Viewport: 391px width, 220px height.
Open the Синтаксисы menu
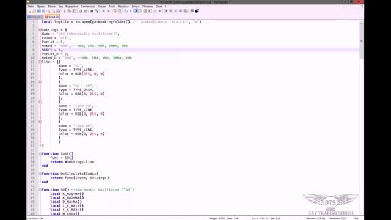88,7
